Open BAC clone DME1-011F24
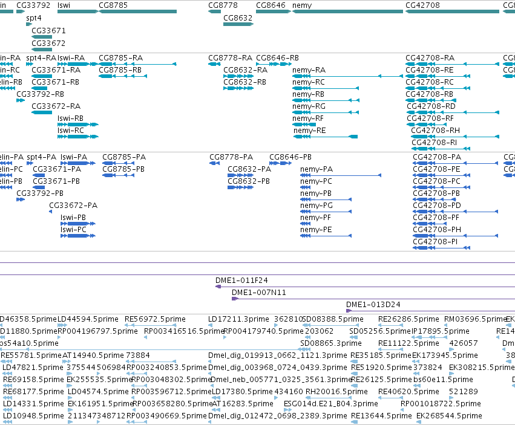515x425 pixels. pos(365,287)
